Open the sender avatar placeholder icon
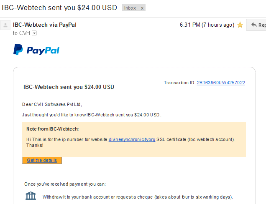Screen dimensions: 266x204 pos(5,25)
